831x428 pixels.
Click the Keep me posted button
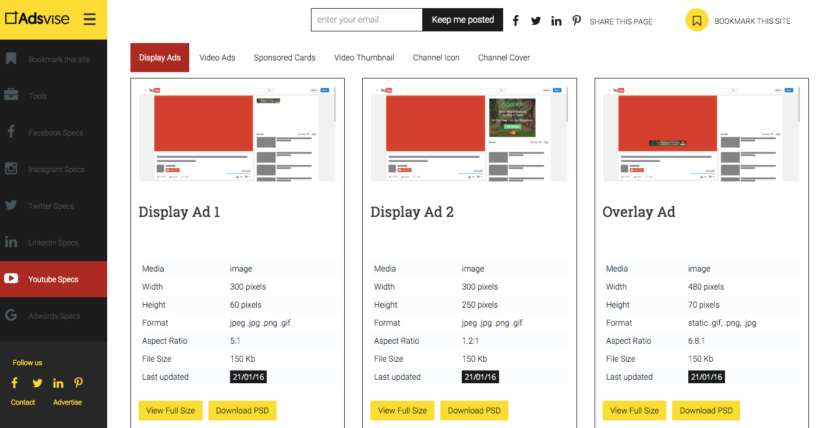(x=463, y=20)
